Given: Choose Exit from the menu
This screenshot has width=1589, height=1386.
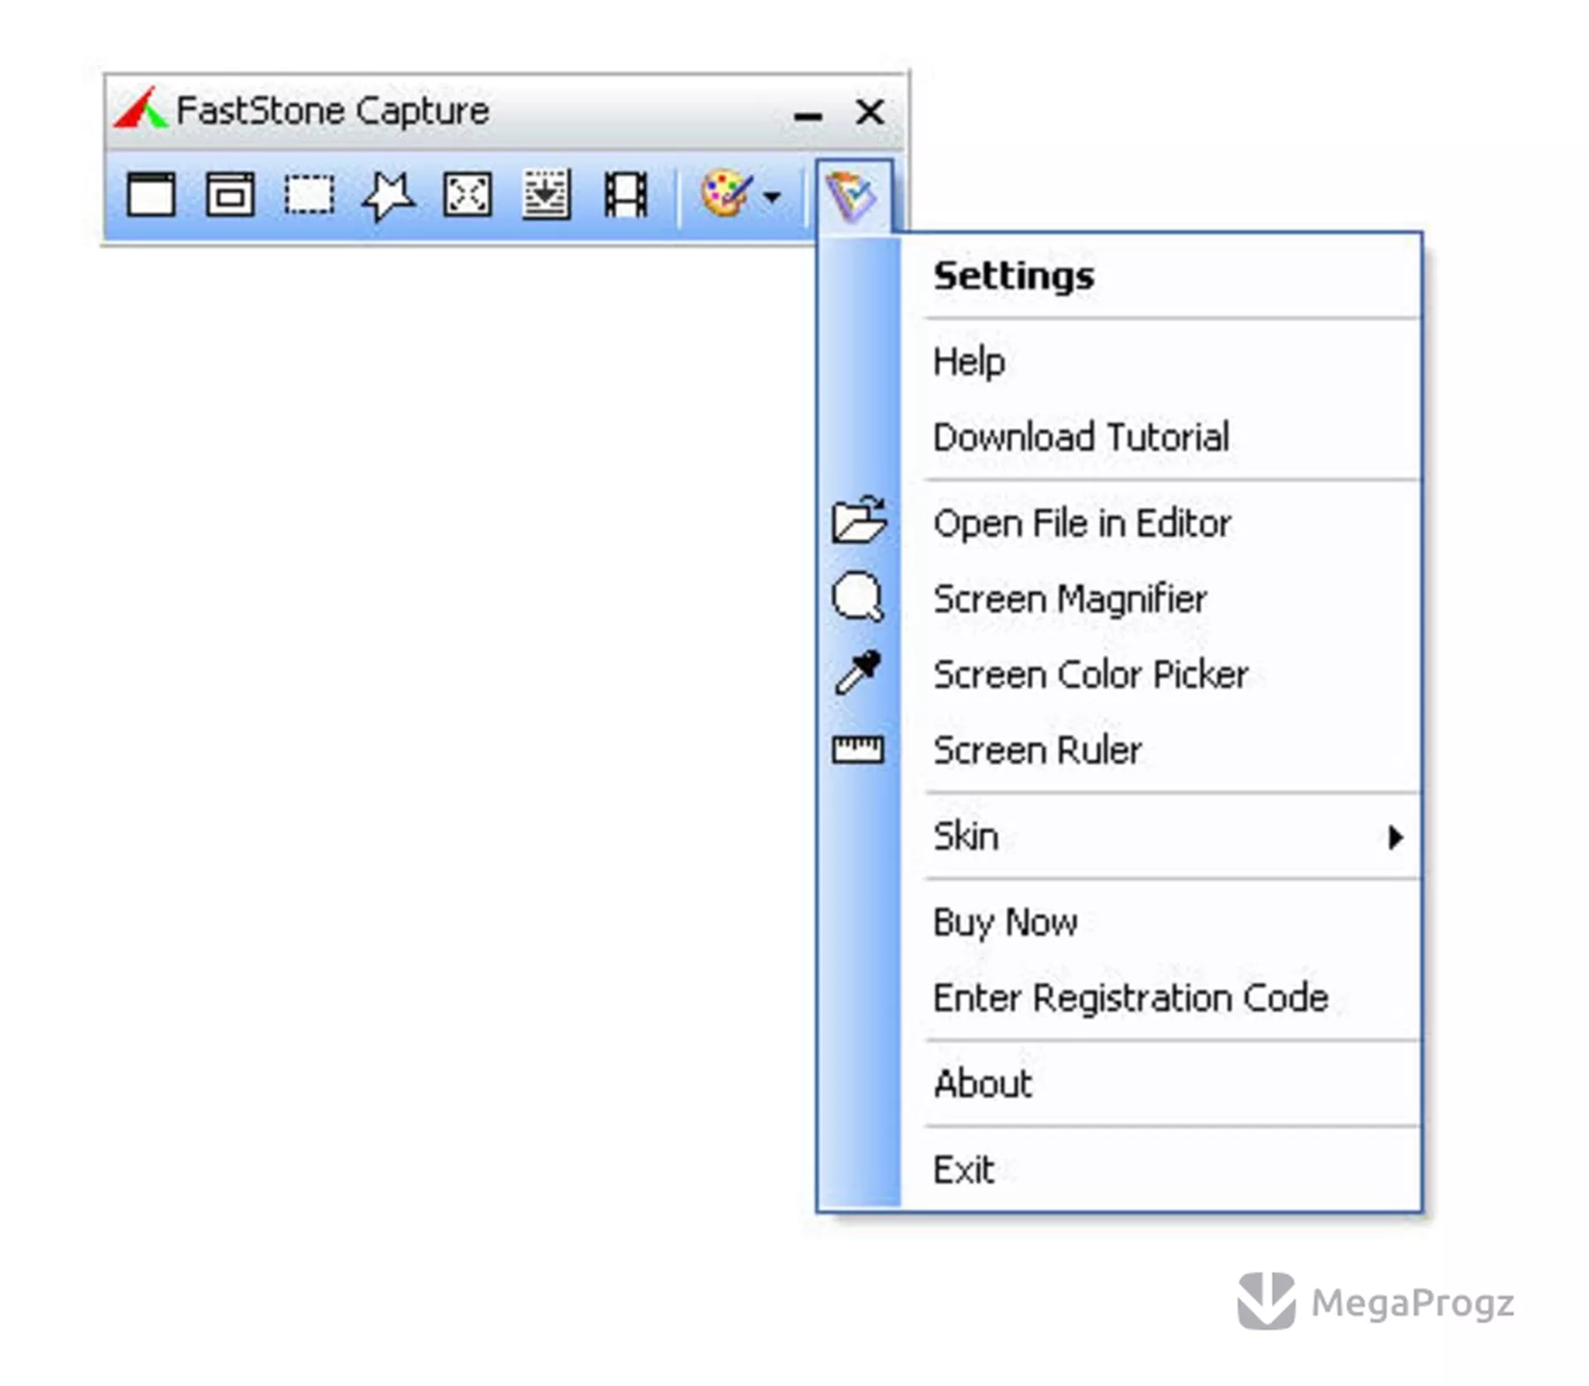Looking at the screenshot, I should point(1160,1170).
